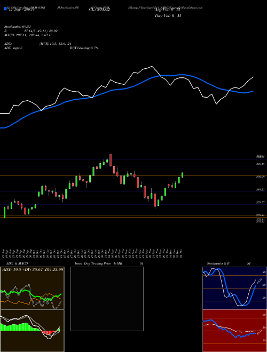Click the 'Day Vol: 0 M' label
The width and height of the screenshot is (267, 352).
168,16
